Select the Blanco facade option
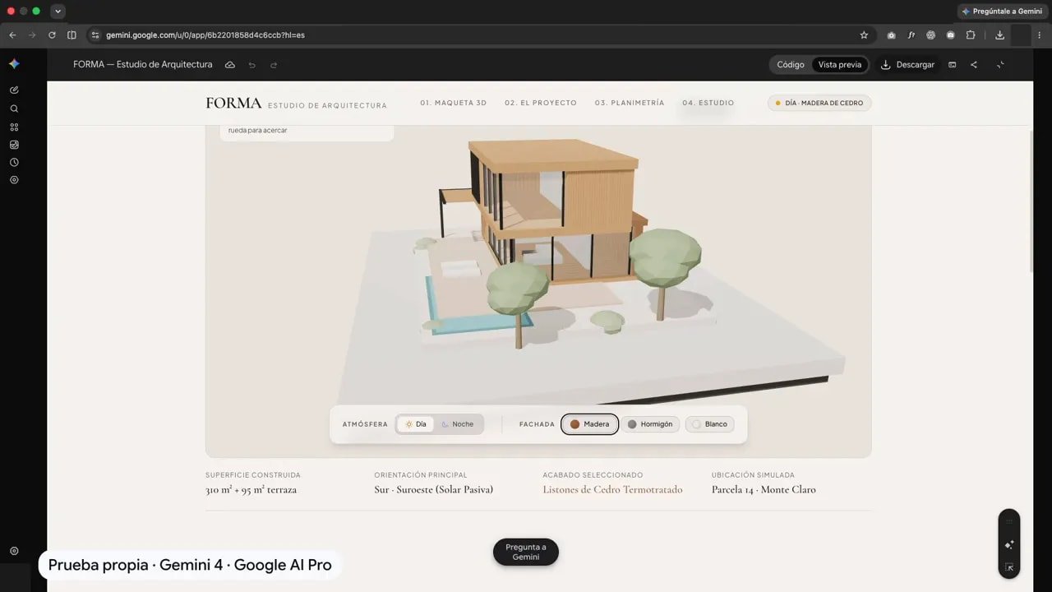1052x592 pixels. point(709,424)
